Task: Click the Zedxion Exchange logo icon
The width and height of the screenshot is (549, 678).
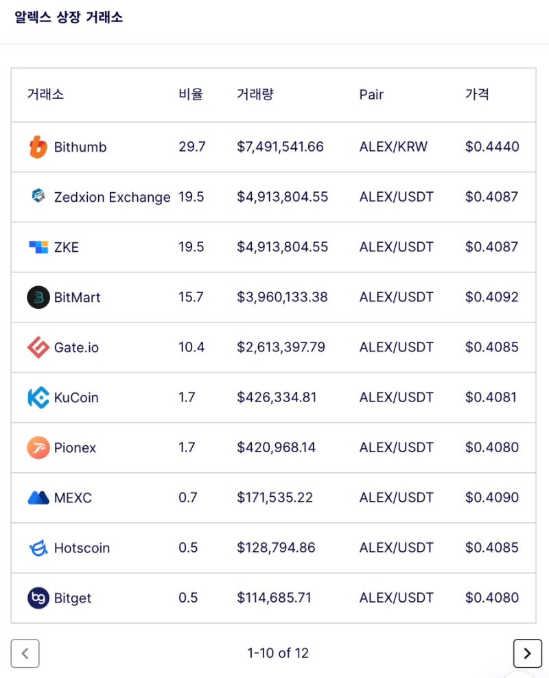Action: [38, 197]
